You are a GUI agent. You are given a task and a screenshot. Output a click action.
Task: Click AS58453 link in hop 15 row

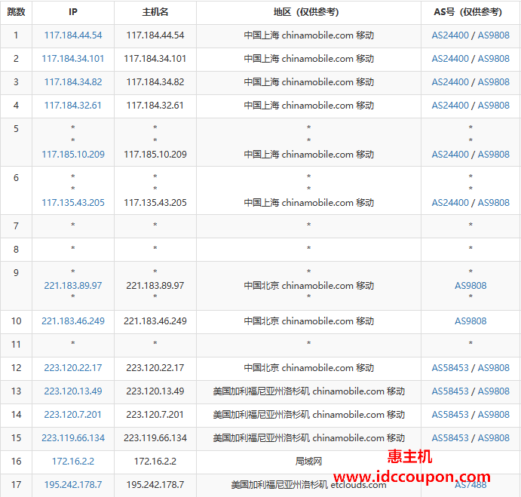(450, 438)
